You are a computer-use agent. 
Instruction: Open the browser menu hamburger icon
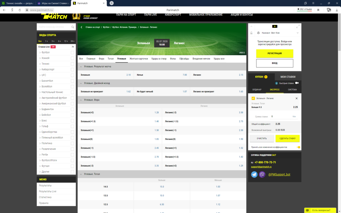(x=313, y=3)
